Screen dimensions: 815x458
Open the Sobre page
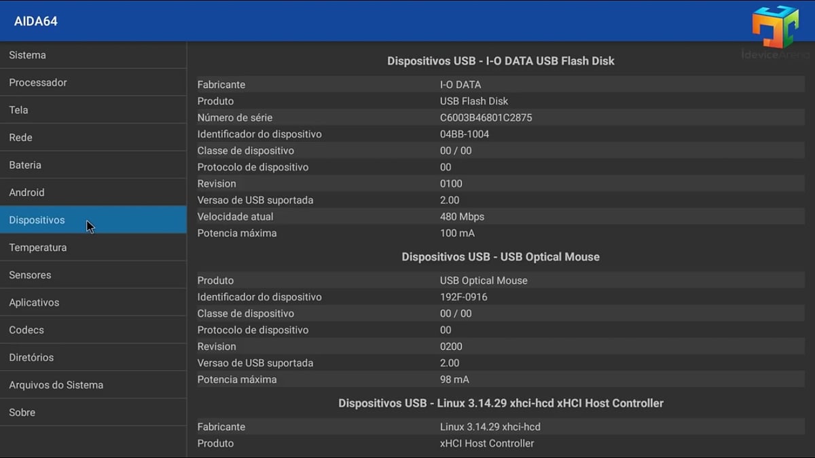pos(93,413)
